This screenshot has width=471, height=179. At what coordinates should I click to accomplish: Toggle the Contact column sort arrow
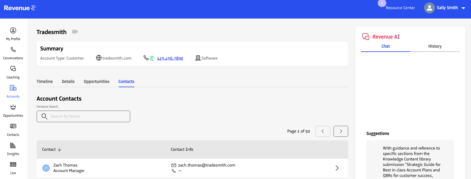pos(59,149)
